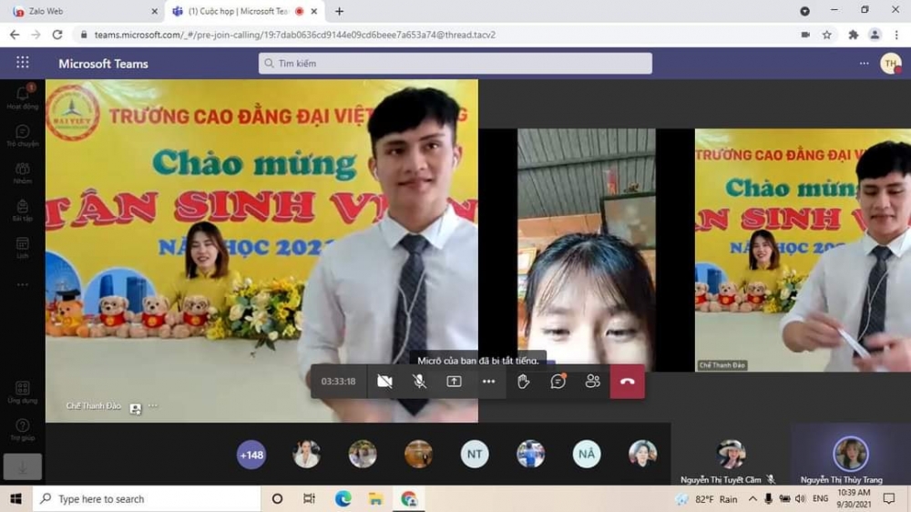The image size is (911, 512).
Task: Open Cortana circle on the taskbar
Action: [277, 498]
